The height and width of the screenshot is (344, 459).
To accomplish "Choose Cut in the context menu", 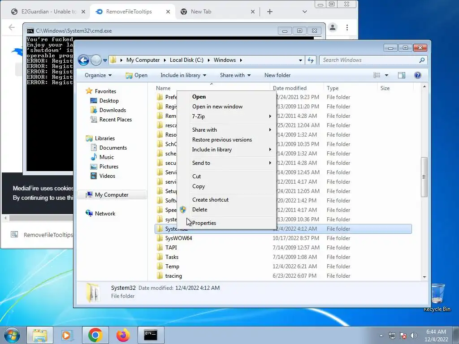I will (226, 176).
